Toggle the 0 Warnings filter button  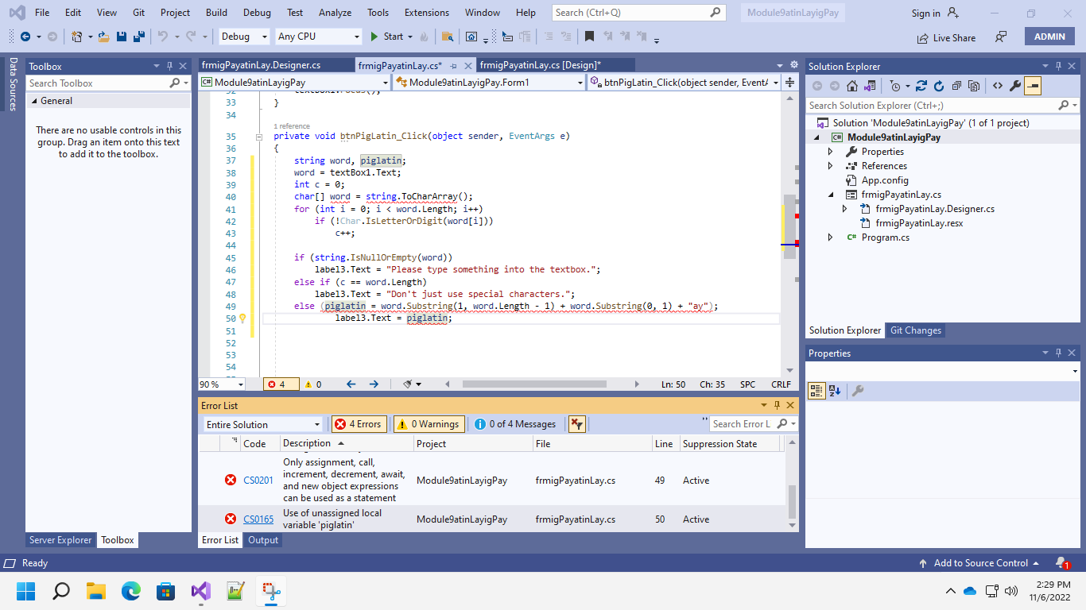[428, 424]
